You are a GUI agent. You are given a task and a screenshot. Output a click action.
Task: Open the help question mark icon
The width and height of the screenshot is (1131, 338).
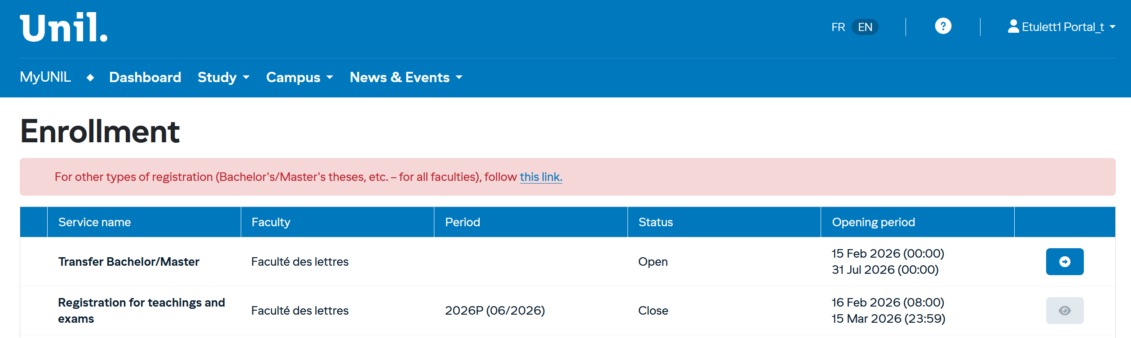point(943,26)
